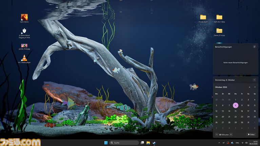Click the blue cloud tray icon

[232, 143]
